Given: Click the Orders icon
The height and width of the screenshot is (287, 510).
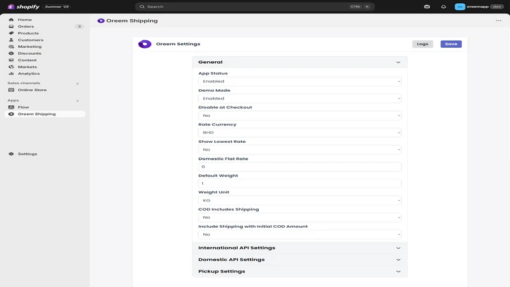Looking at the screenshot, I should pos(11,26).
